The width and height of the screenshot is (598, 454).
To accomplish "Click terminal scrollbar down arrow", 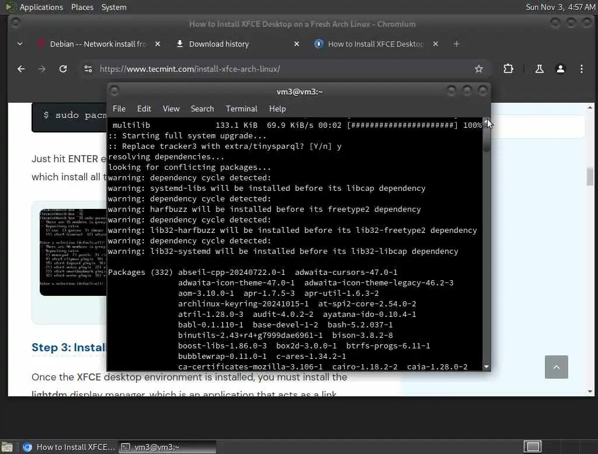I will coord(486,366).
